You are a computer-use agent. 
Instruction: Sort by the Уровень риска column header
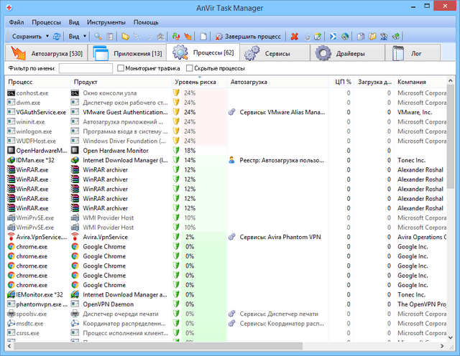[195, 82]
